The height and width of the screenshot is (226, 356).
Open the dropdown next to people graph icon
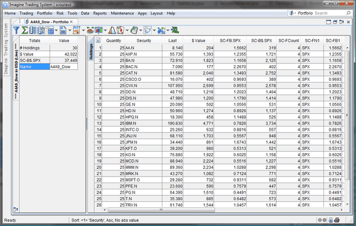point(168,30)
